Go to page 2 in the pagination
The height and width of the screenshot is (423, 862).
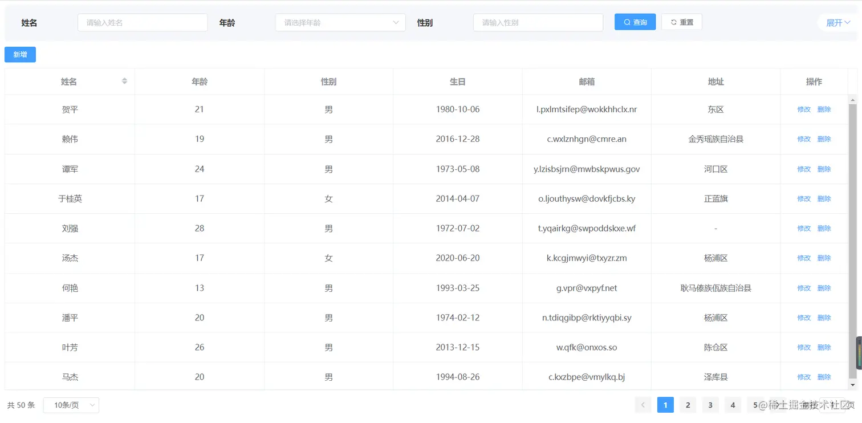tap(688, 405)
